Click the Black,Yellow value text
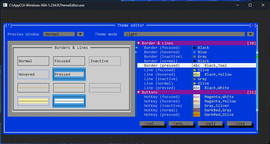270x144 pixels. [218, 75]
